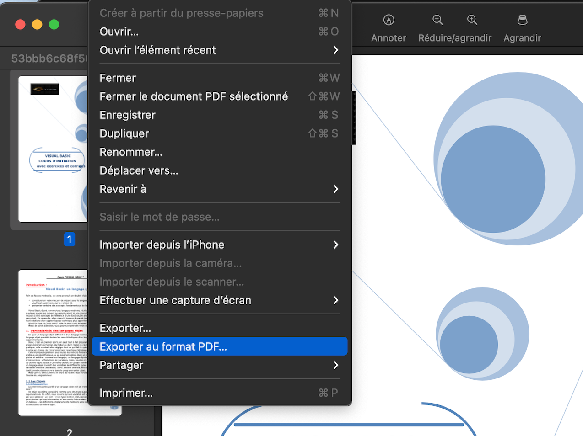
Task: Click the Annoter markup pen icon
Action: coord(389,20)
